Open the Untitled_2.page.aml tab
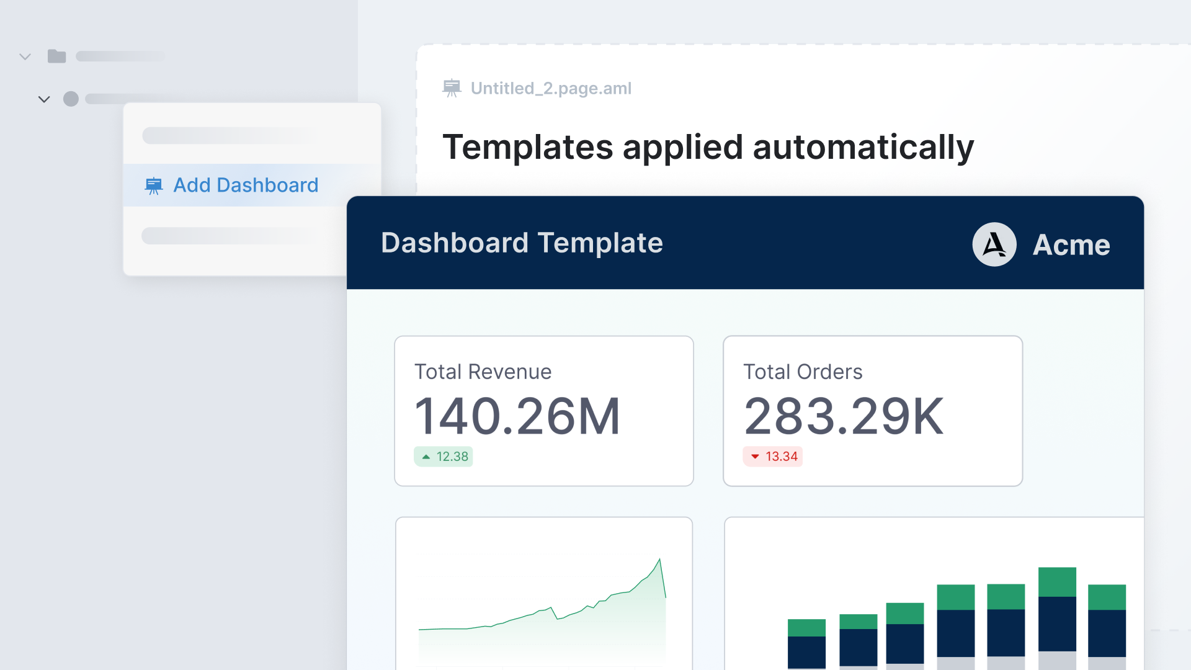Image resolution: width=1191 pixels, height=670 pixels. 550,87
